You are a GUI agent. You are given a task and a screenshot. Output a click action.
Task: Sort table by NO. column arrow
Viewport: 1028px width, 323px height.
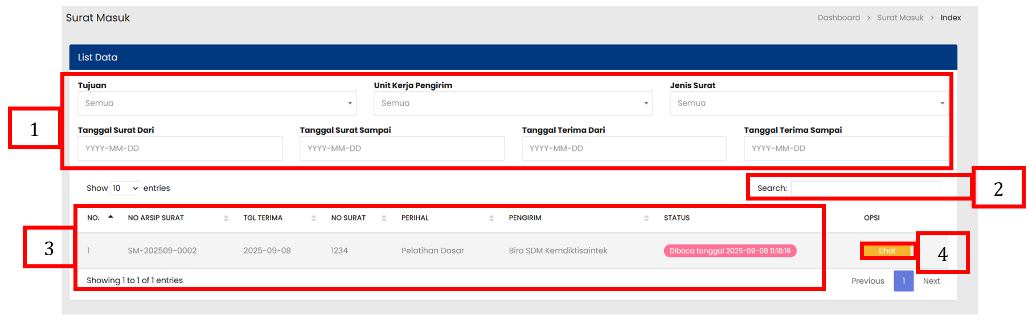[x=110, y=217]
